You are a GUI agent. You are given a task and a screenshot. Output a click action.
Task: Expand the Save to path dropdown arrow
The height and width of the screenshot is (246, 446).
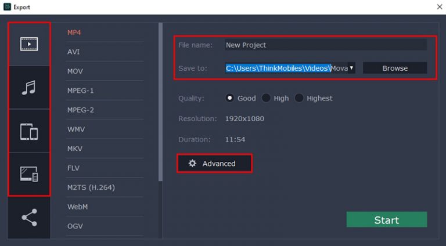(x=351, y=68)
